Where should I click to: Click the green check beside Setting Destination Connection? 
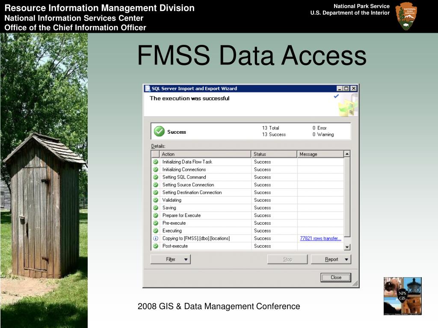156,193
